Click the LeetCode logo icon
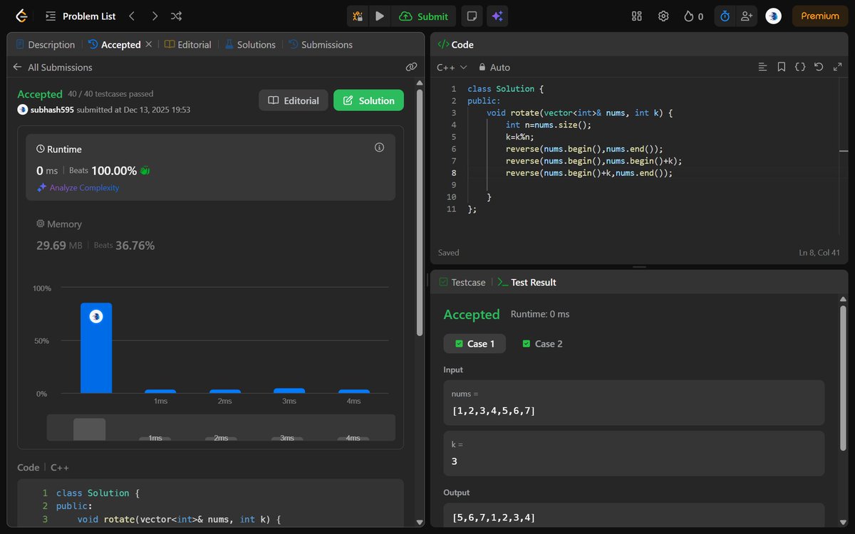The height and width of the screenshot is (534, 855). click(22, 16)
